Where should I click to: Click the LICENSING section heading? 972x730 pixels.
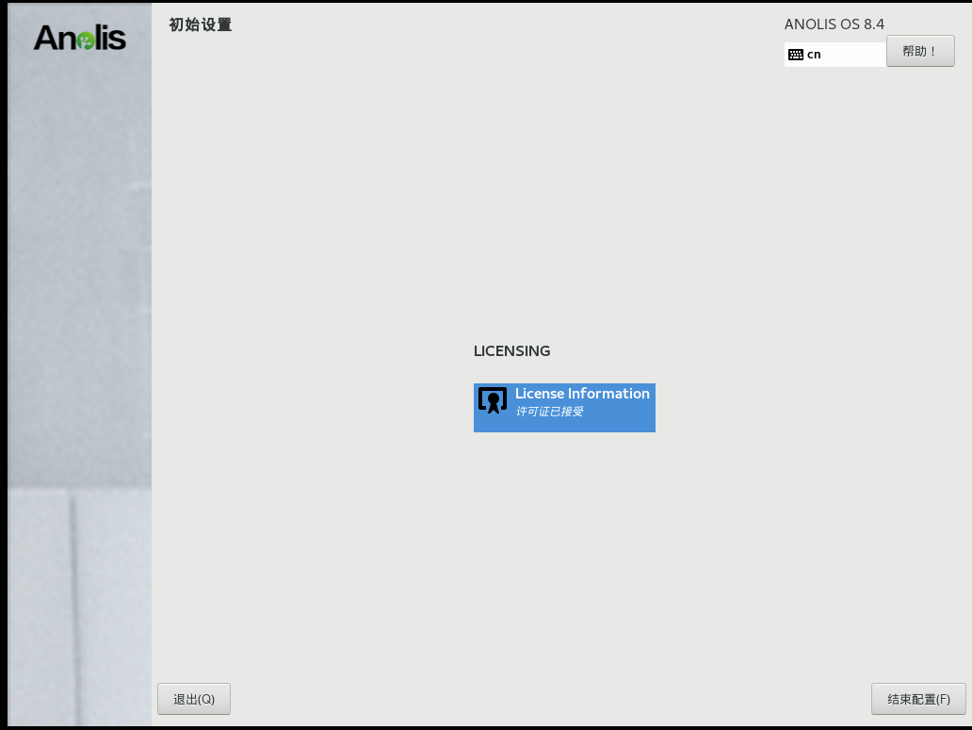pos(511,351)
